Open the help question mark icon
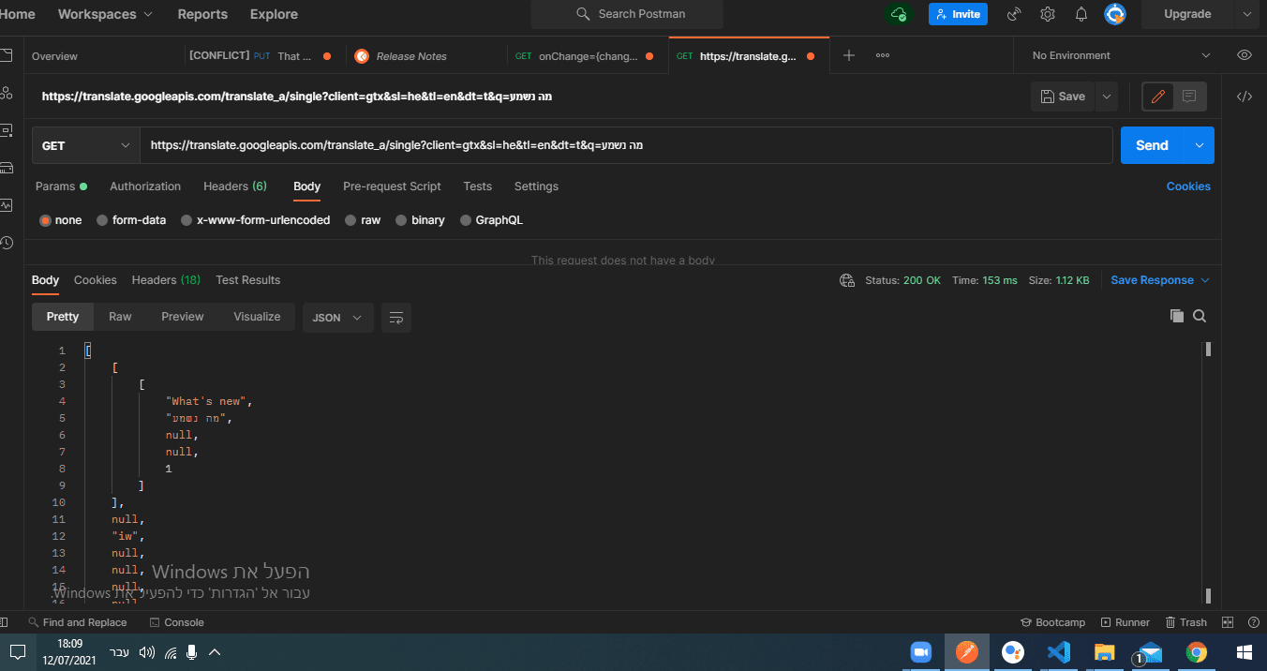Screen dimensions: 1267x671 tap(1254, 622)
